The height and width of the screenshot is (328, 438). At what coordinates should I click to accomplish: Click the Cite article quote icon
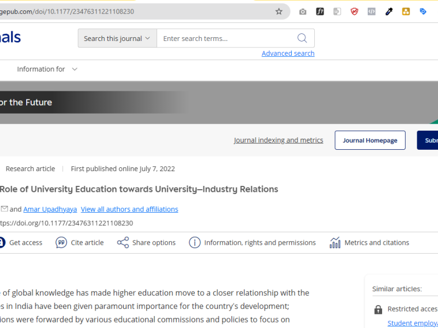[x=61, y=243]
